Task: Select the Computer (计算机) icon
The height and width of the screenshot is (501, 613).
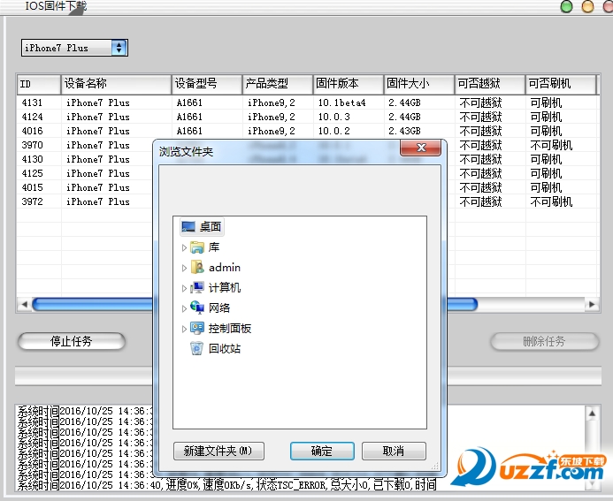Action: click(x=197, y=288)
